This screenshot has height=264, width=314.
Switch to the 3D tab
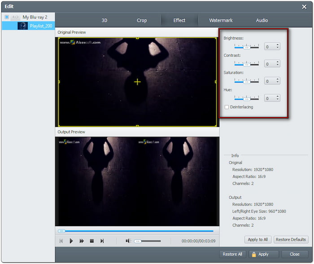point(105,20)
